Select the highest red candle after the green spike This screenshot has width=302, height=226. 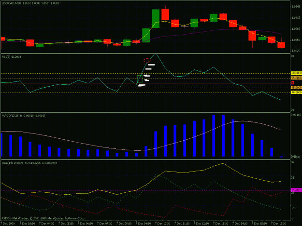click(x=165, y=14)
